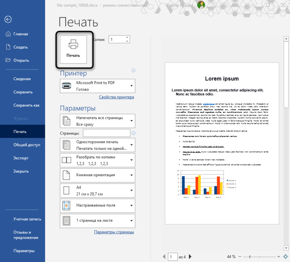Open the Напечатать все страницы dropdown

[98, 121]
